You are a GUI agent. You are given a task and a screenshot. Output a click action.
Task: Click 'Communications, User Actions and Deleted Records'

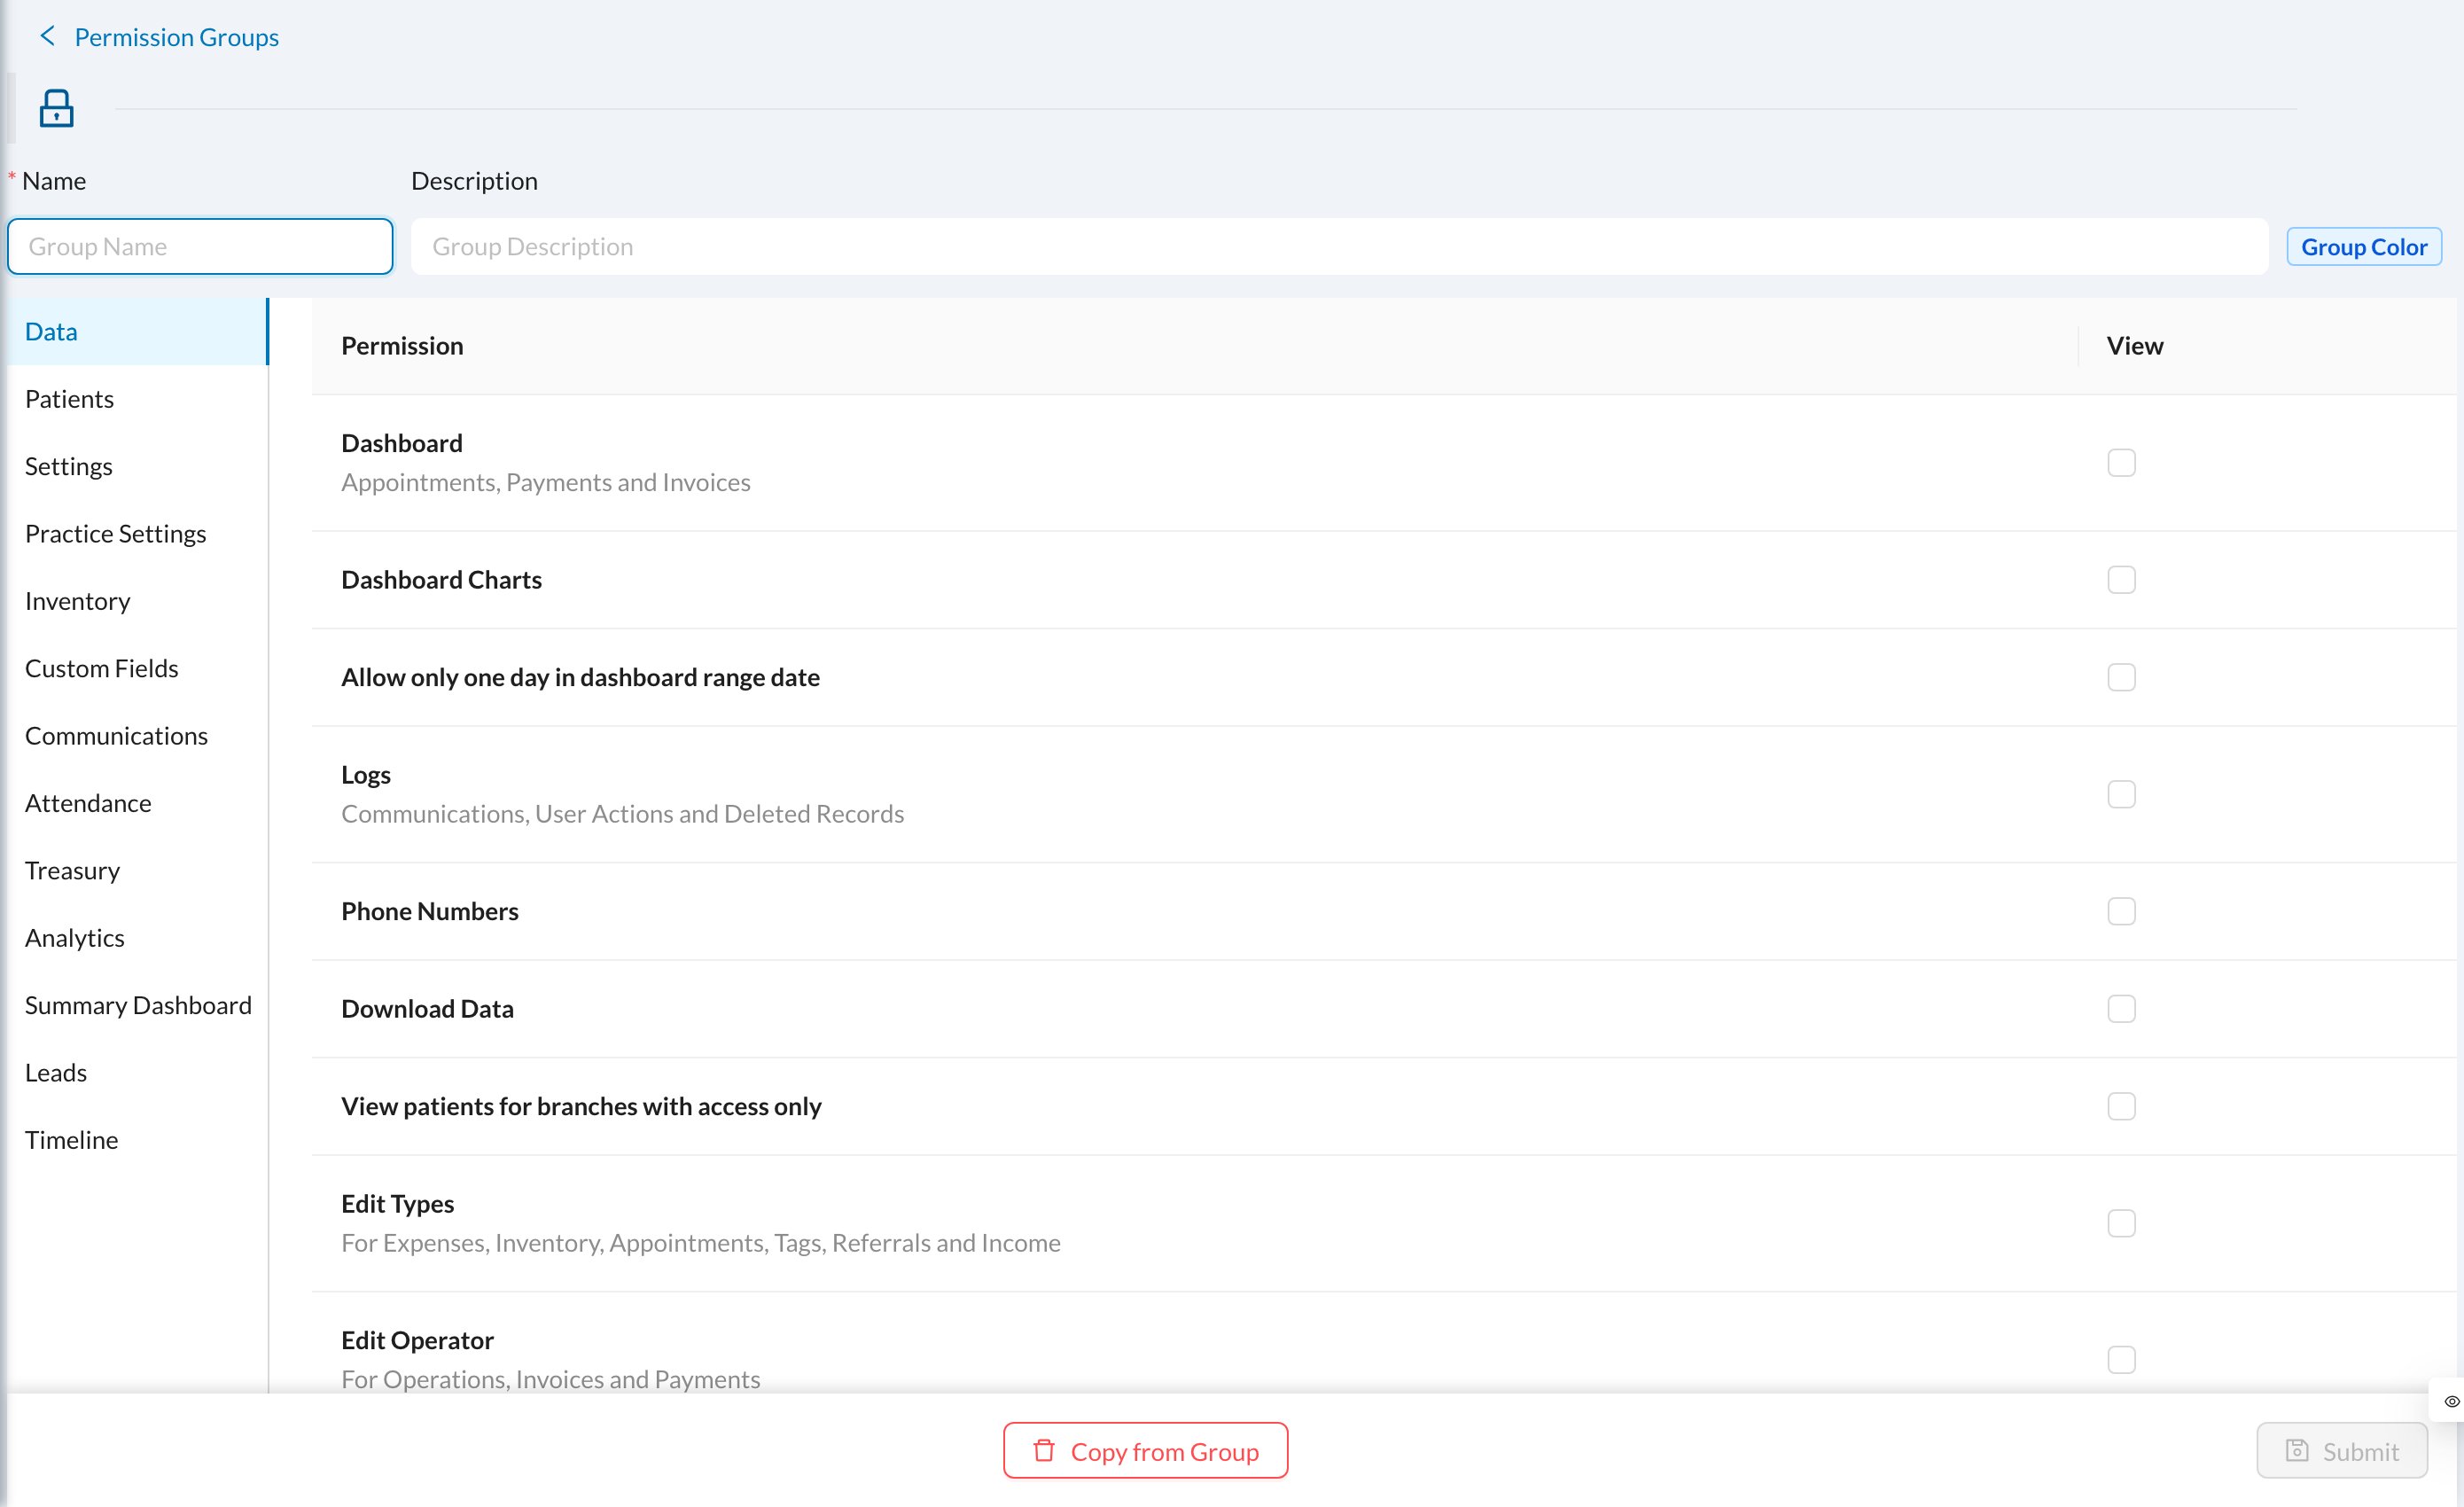pyautogui.click(x=622, y=813)
